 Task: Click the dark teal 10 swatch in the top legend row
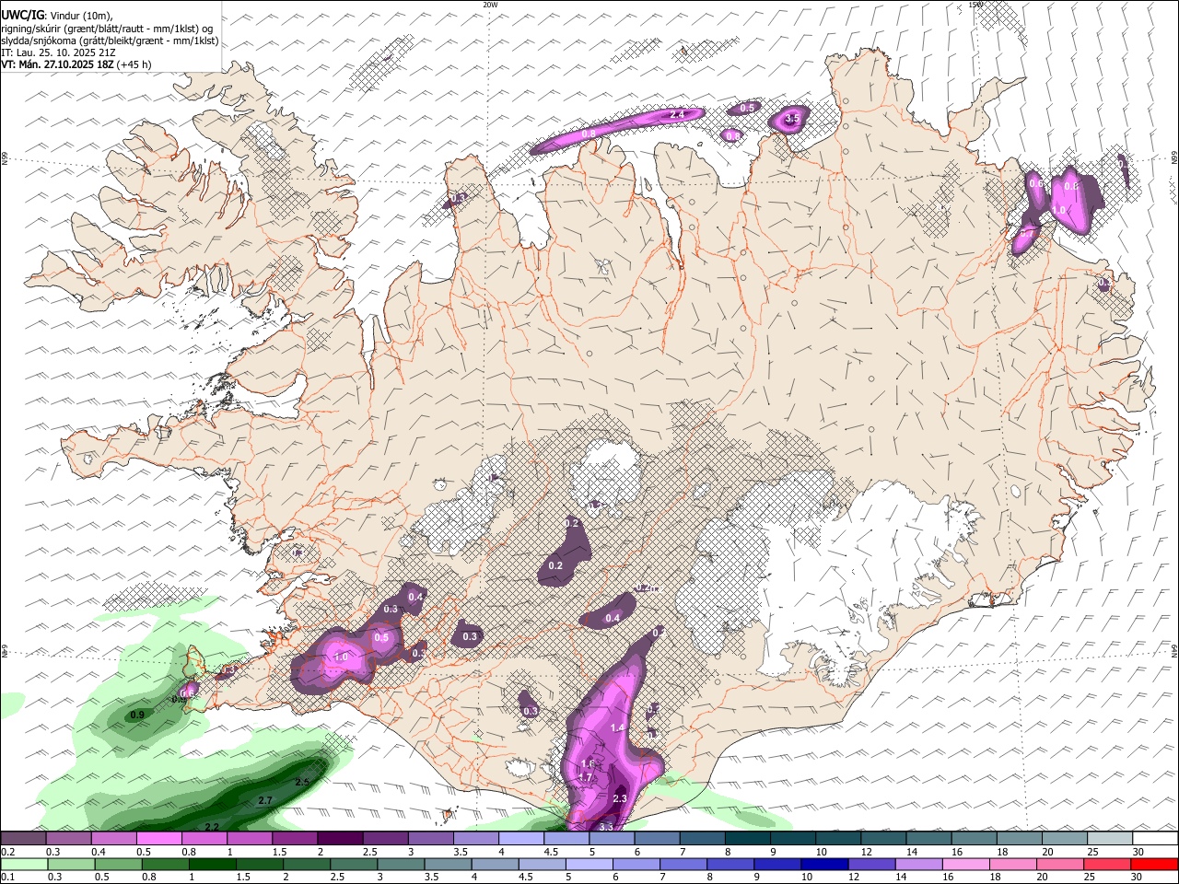click(837, 839)
